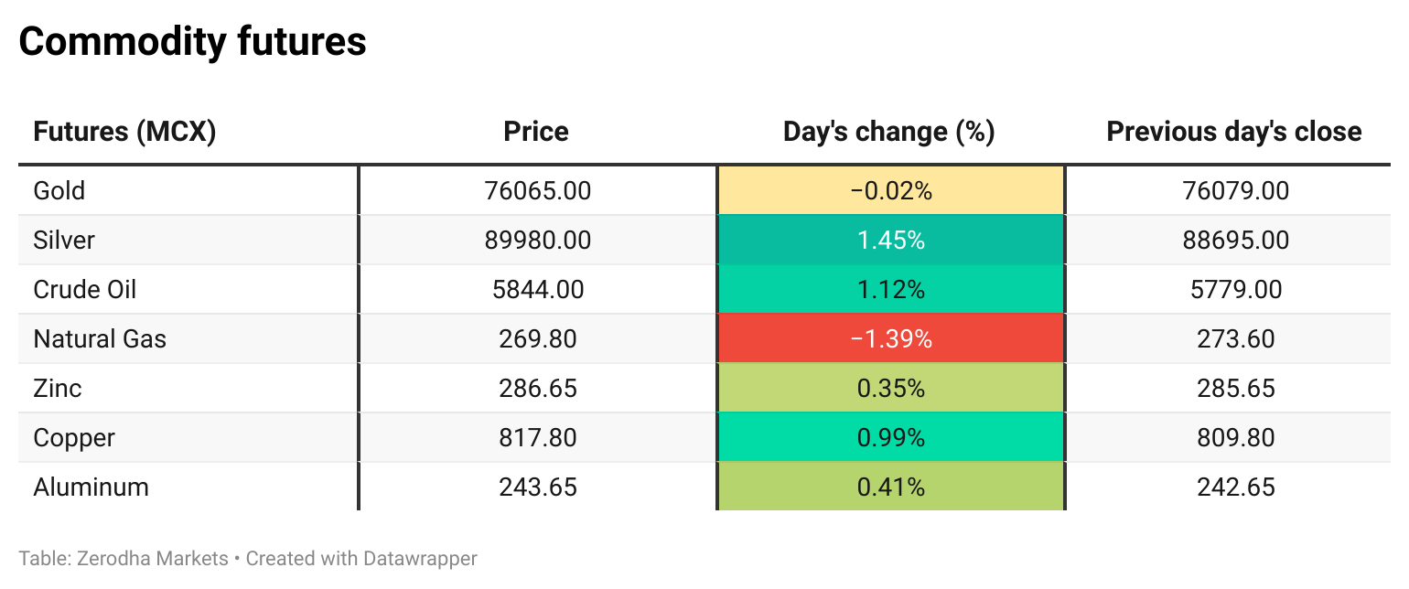Viewport: 1409px width, 589px height.
Task: Click the red -1.39% Natural Gas cell
Action: point(891,339)
